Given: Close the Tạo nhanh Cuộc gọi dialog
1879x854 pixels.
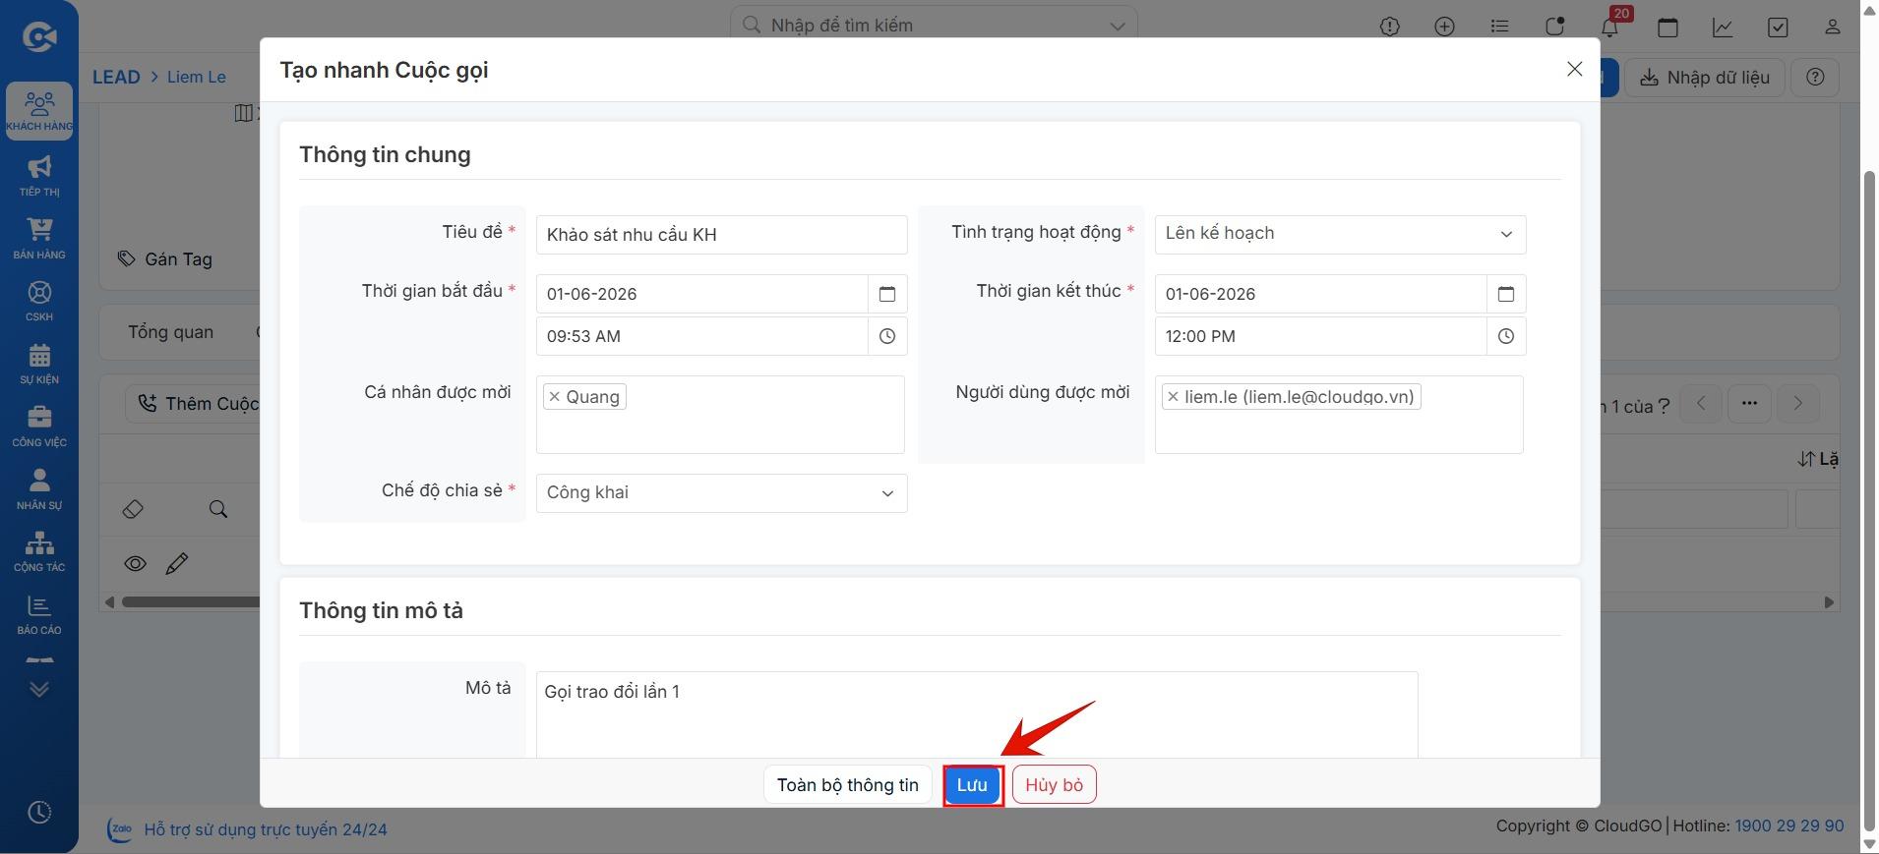Looking at the screenshot, I should [x=1574, y=69].
